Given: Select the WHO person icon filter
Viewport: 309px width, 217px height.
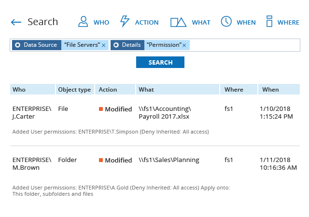Looking at the screenshot, I should pyautogui.click(x=84, y=22).
